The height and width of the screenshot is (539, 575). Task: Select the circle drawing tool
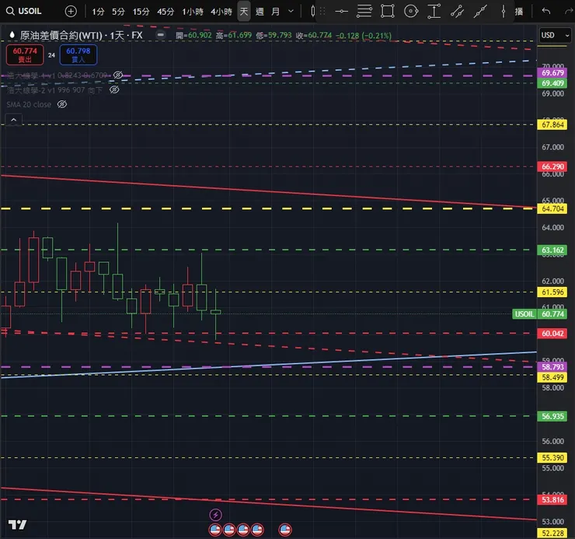(411, 12)
